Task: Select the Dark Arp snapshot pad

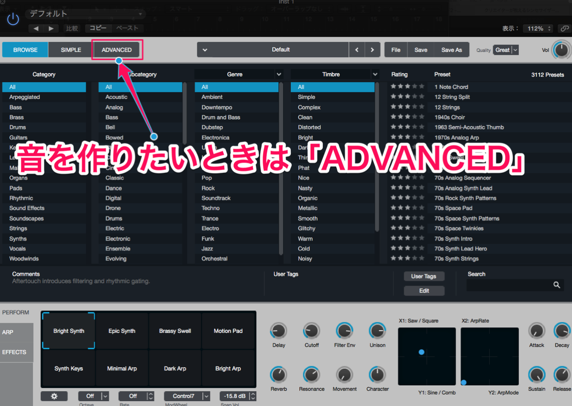Action: [x=175, y=368]
